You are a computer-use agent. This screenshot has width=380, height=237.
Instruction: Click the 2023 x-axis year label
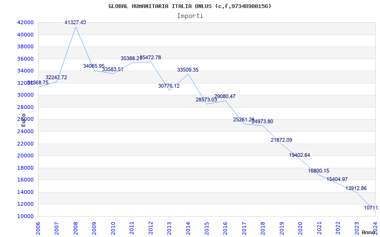(x=357, y=228)
